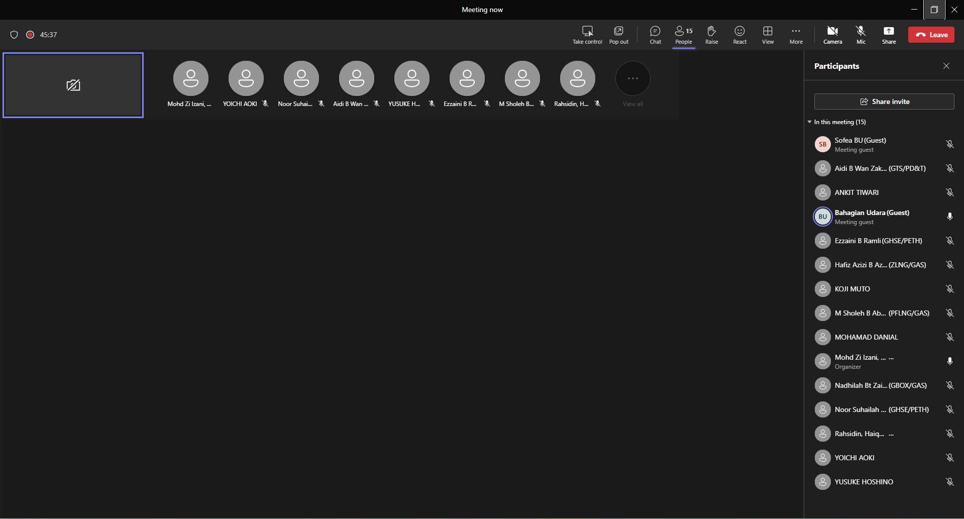Click YUSUKE HOSHINO muted mic icon in list

point(949,482)
